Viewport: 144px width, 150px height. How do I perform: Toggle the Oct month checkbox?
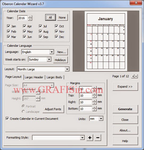56,26
